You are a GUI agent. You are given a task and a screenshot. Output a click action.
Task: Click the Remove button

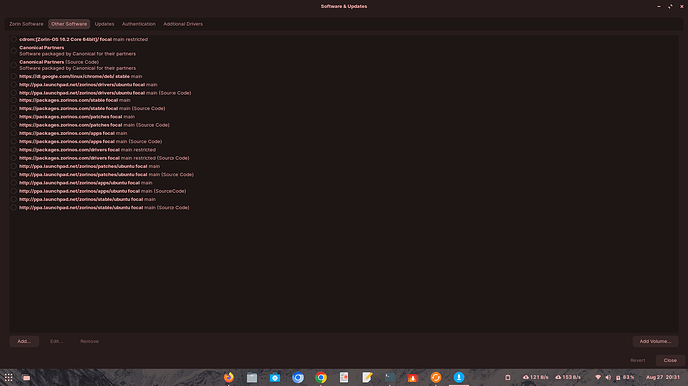[89, 341]
